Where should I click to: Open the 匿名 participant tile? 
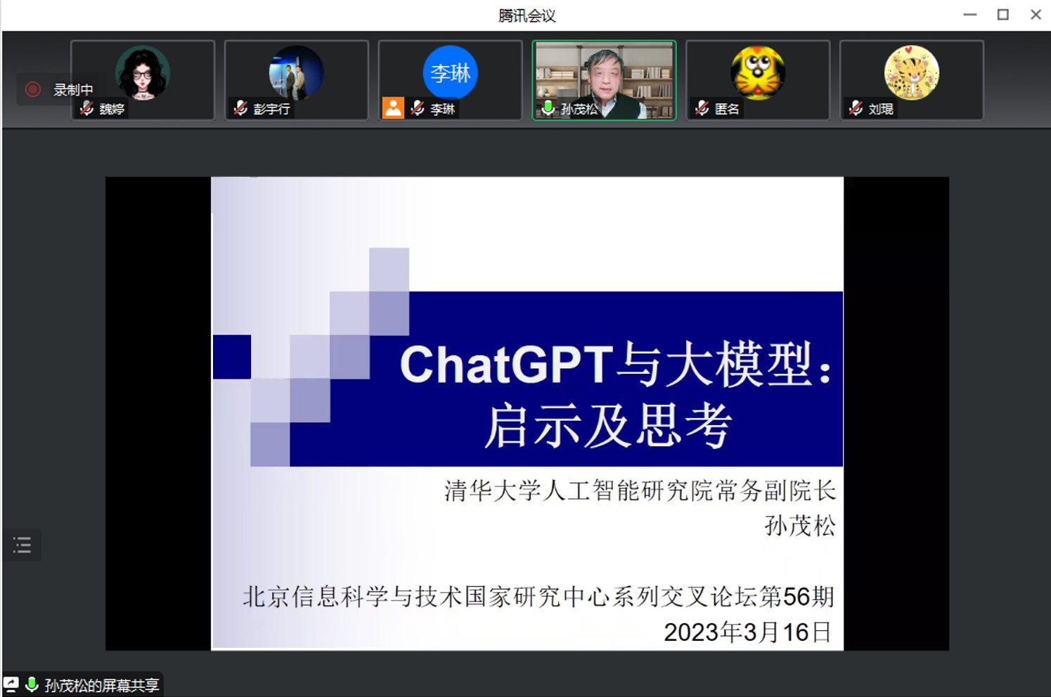(x=758, y=80)
